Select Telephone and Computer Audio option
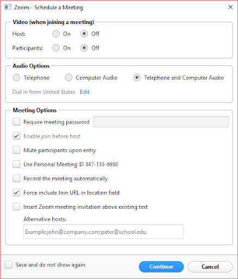 click(137, 77)
